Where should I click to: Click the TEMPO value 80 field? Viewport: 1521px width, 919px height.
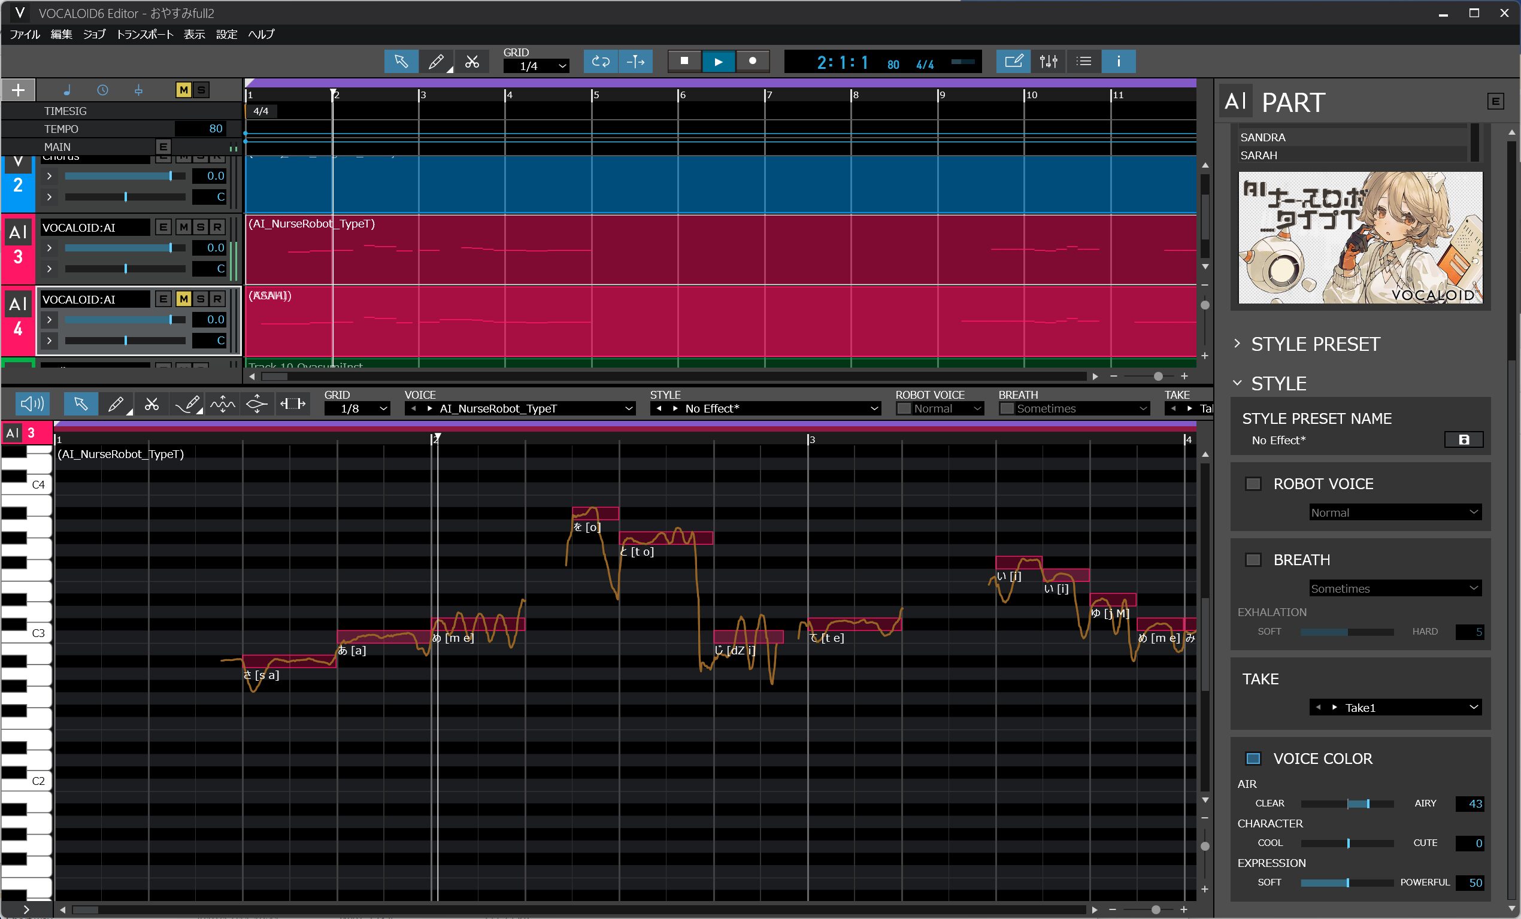pos(201,128)
